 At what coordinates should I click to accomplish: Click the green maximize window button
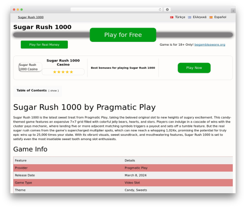(22, 9)
